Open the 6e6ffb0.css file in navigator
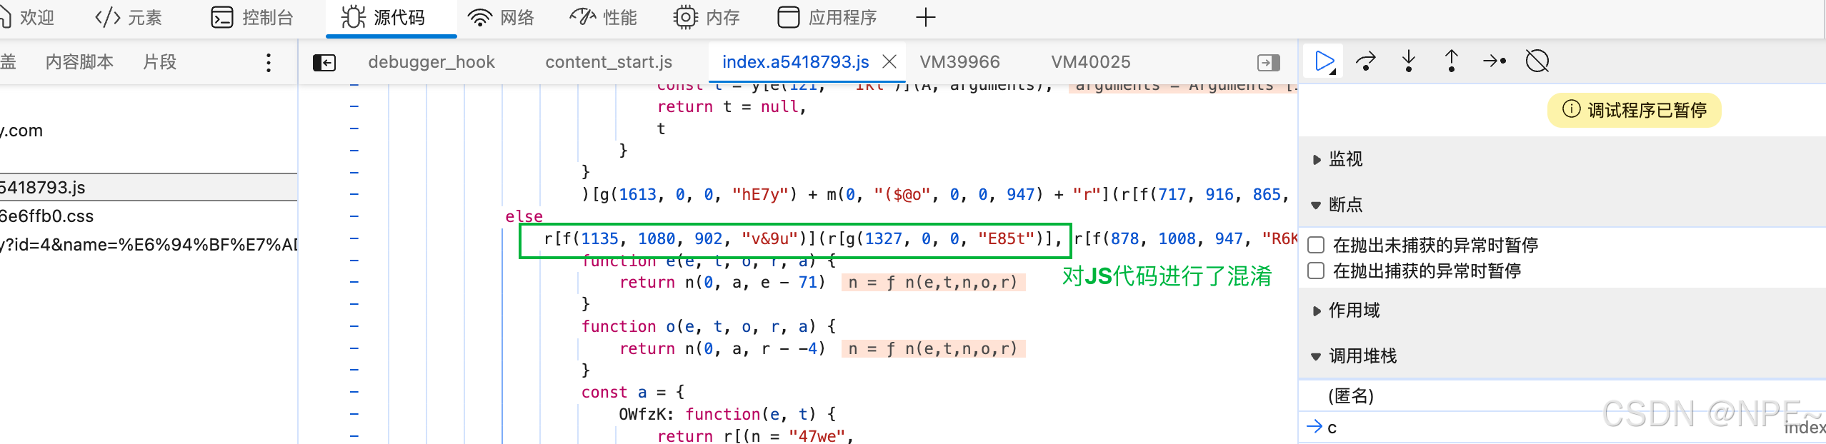The height and width of the screenshot is (444, 1826). coord(47,216)
